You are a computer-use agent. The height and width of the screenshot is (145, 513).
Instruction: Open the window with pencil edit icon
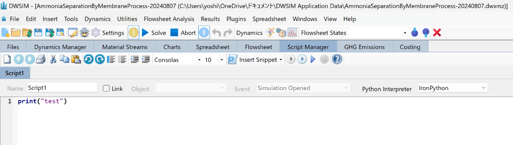(x=73, y=33)
